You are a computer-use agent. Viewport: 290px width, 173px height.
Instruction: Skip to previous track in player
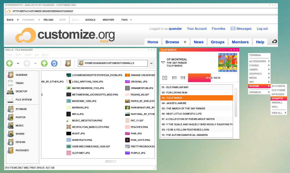(x=174, y=78)
